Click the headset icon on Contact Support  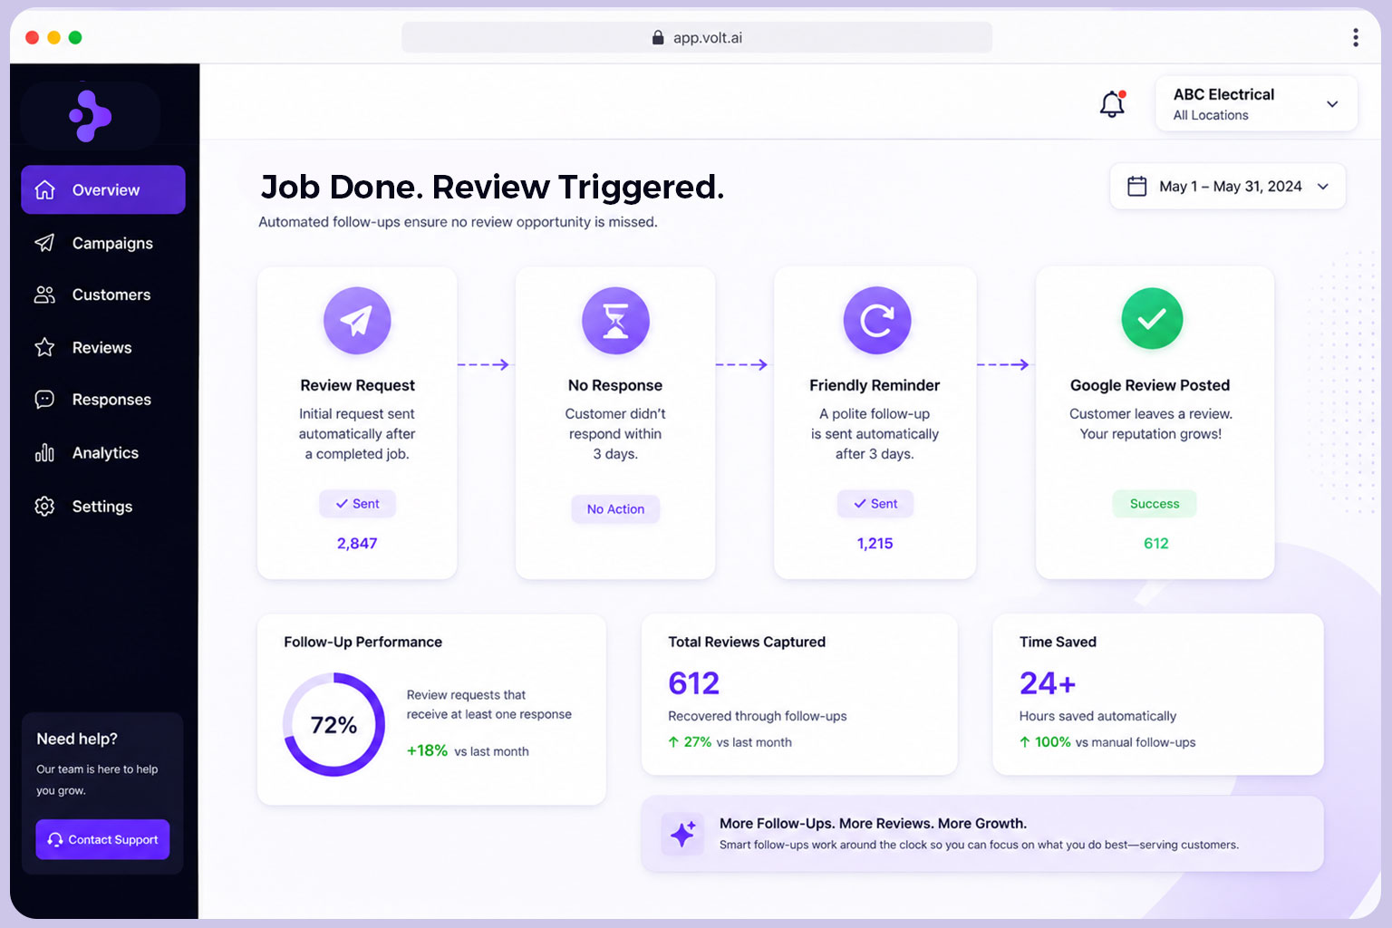[x=55, y=839]
